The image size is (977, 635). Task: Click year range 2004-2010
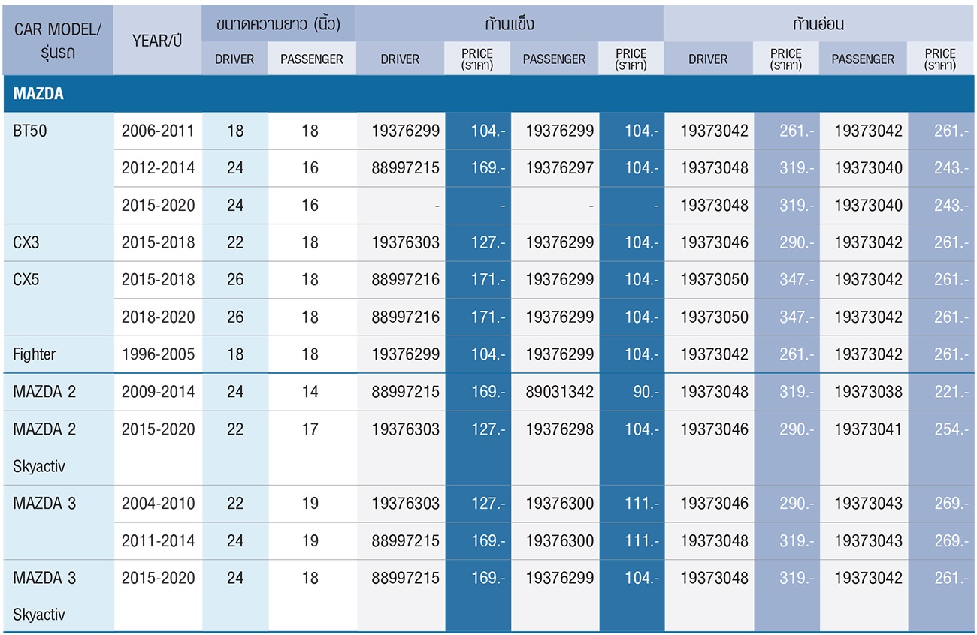pyautogui.click(x=158, y=503)
